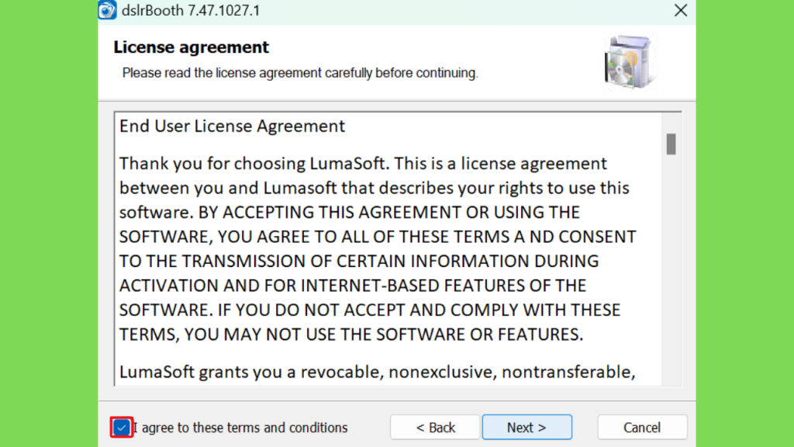794x447 pixels.
Task: Click the "TERMS, YOU MAY NOT USE THE SOFTWARE" line
Action: pos(351,334)
